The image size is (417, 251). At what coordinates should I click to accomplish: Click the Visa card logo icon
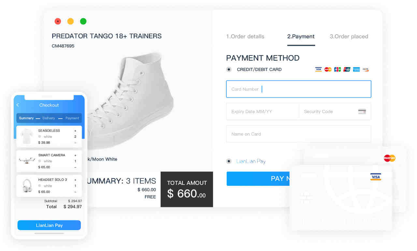click(318, 69)
